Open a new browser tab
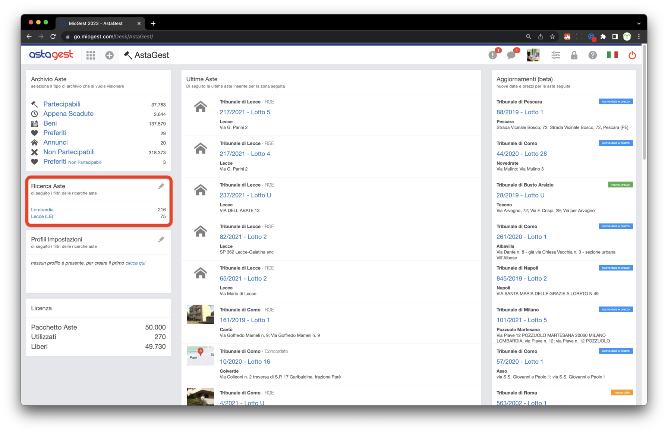Image resolution: width=668 pixels, height=433 pixels. [x=153, y=23]
